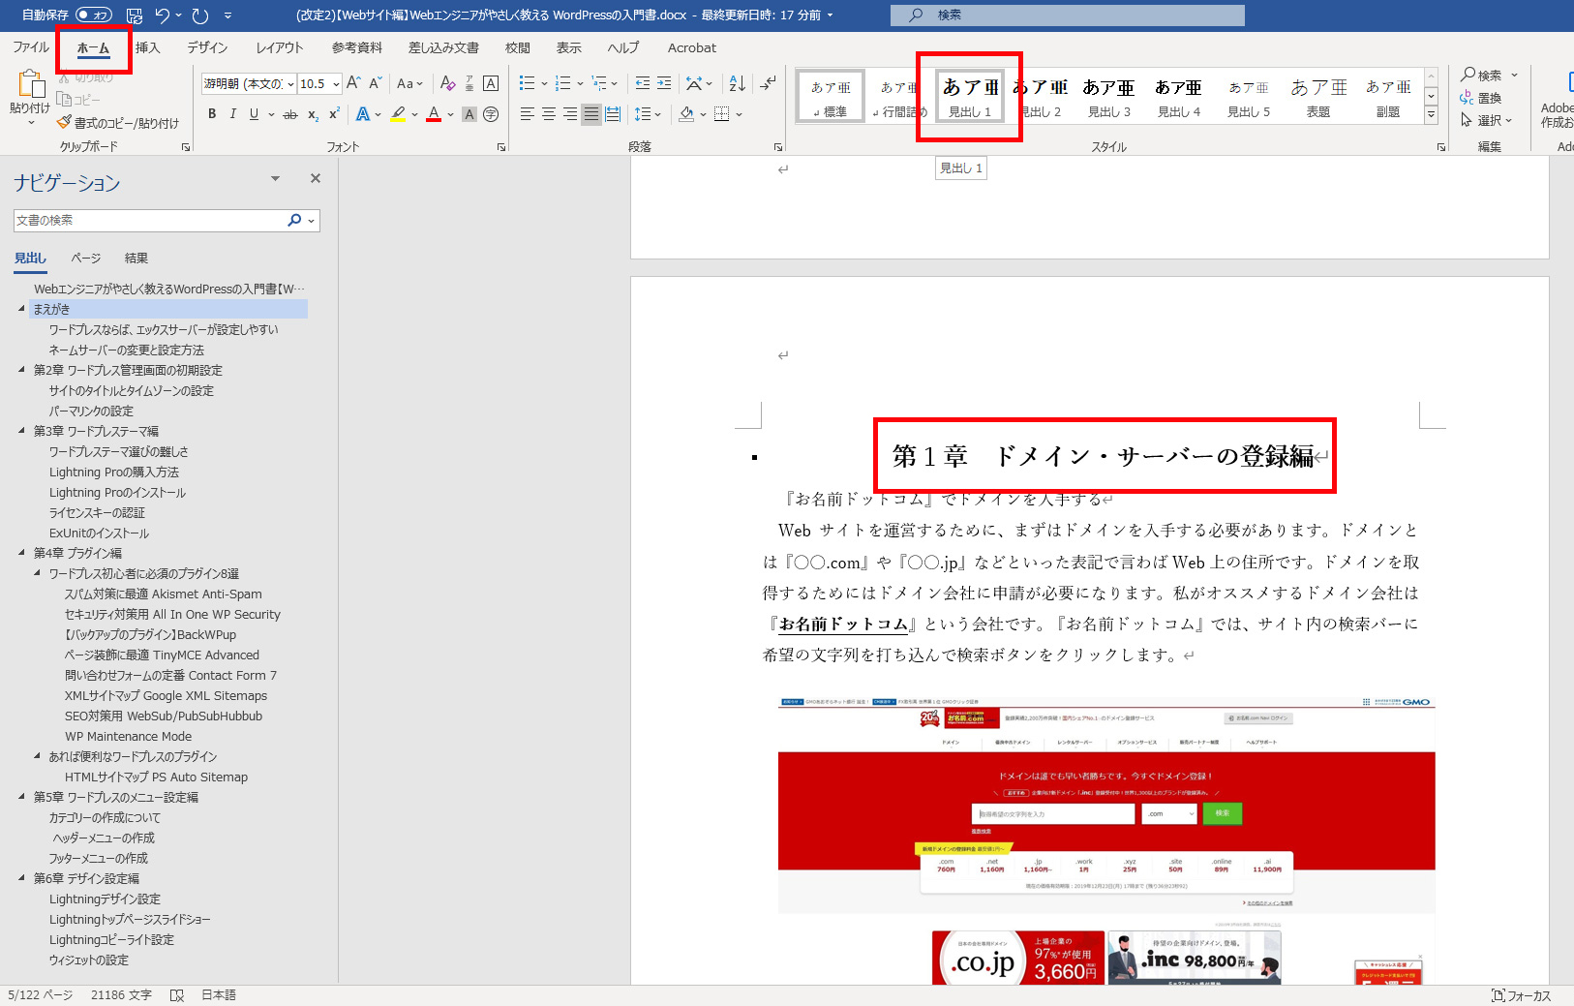The image size is (1574, 1006).
Task: Open the ファイル tab
Action: 30,47
